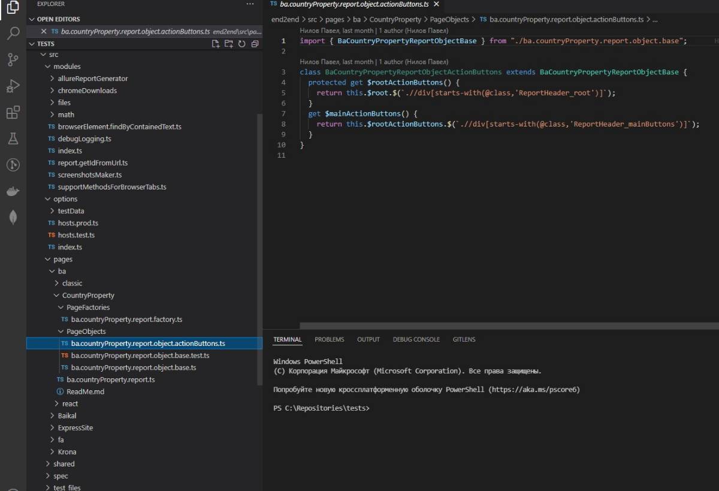719x491 pixels.
Task: Open the Source Control view
Action: point(13,59)
